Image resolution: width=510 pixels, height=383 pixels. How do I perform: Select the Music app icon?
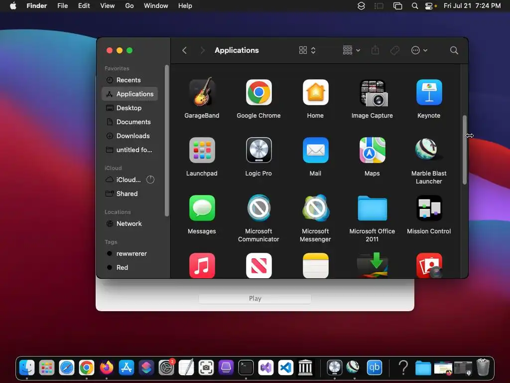[202, 265]
